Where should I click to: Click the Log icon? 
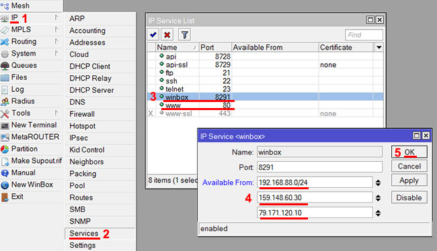5,90
